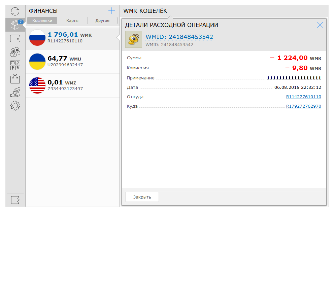This screenshot has height=284, width=335.
Task: Click the Дата label
Action: (x=132, y=87)
